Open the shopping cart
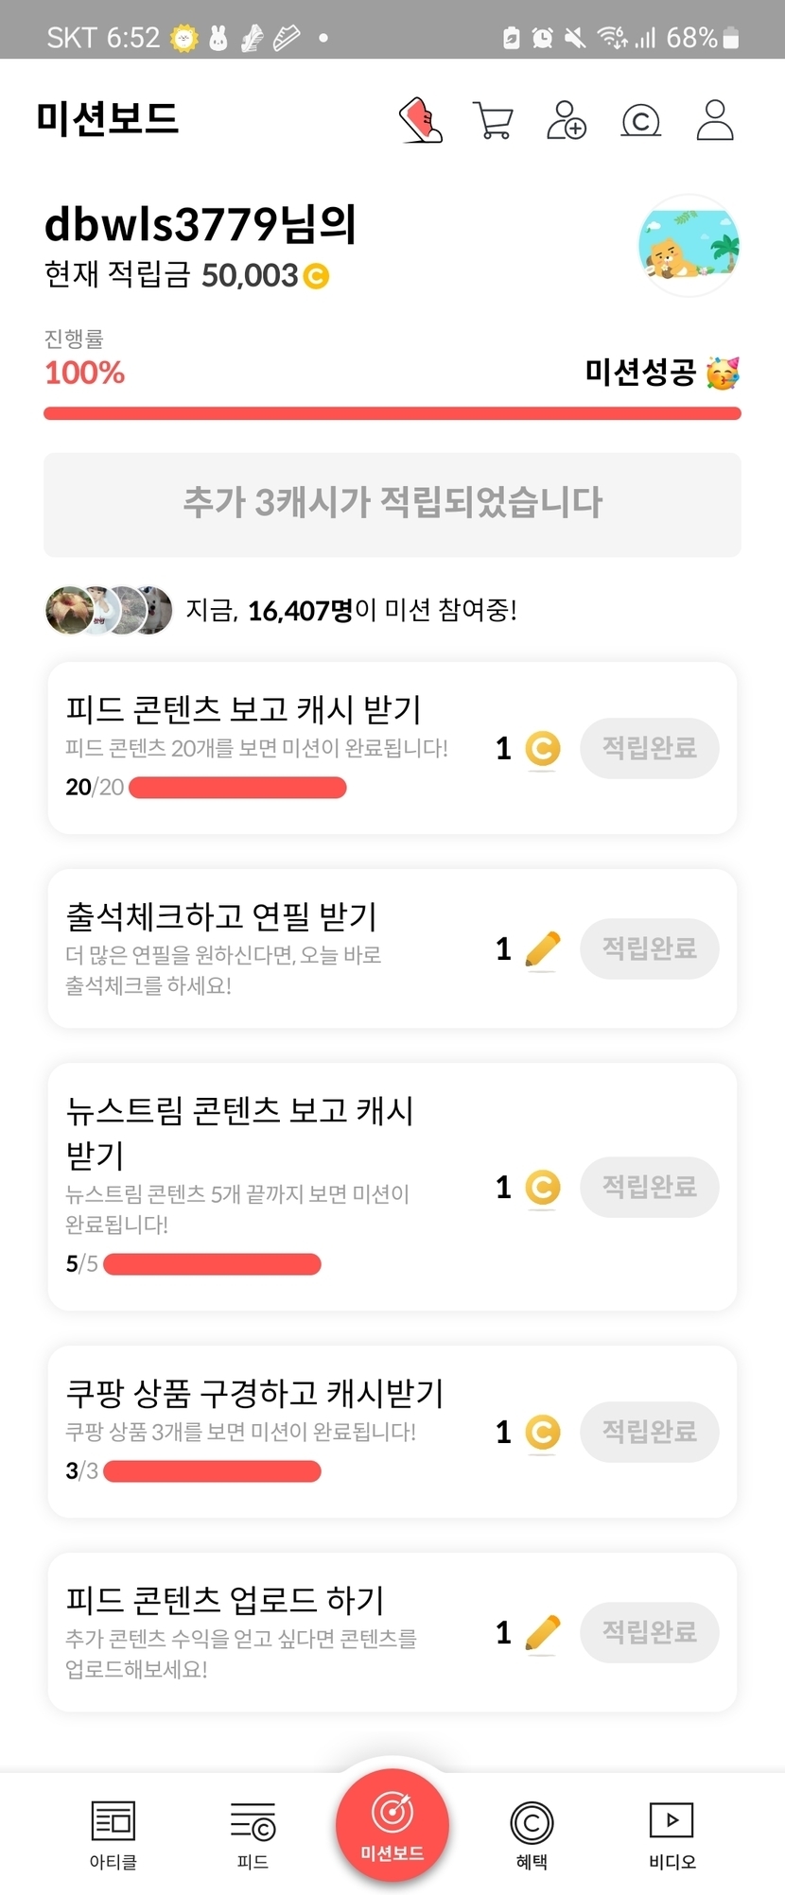 point(493,120)
